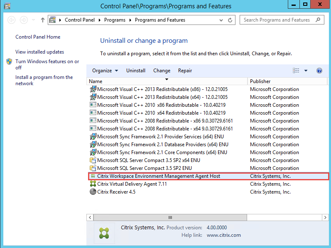331x248 pixels.
Task: Click the horizontal scrollbar thumb
Action: pos(170,217)
